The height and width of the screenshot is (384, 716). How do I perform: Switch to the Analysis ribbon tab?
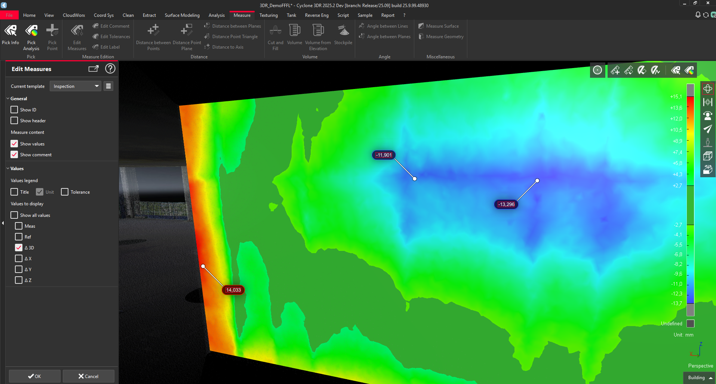(x=216, y=15)
